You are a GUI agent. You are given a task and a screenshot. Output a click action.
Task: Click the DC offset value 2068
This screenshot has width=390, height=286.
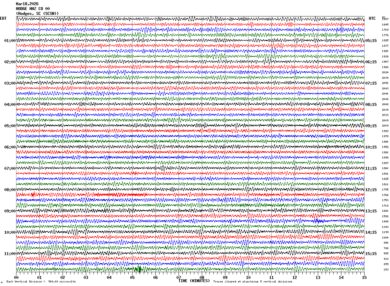(x=385, y=105)
